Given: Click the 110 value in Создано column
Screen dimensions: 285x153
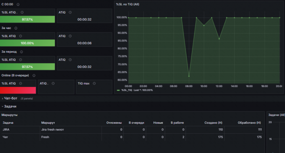Looking at the screenshot, I should (220, 130).
